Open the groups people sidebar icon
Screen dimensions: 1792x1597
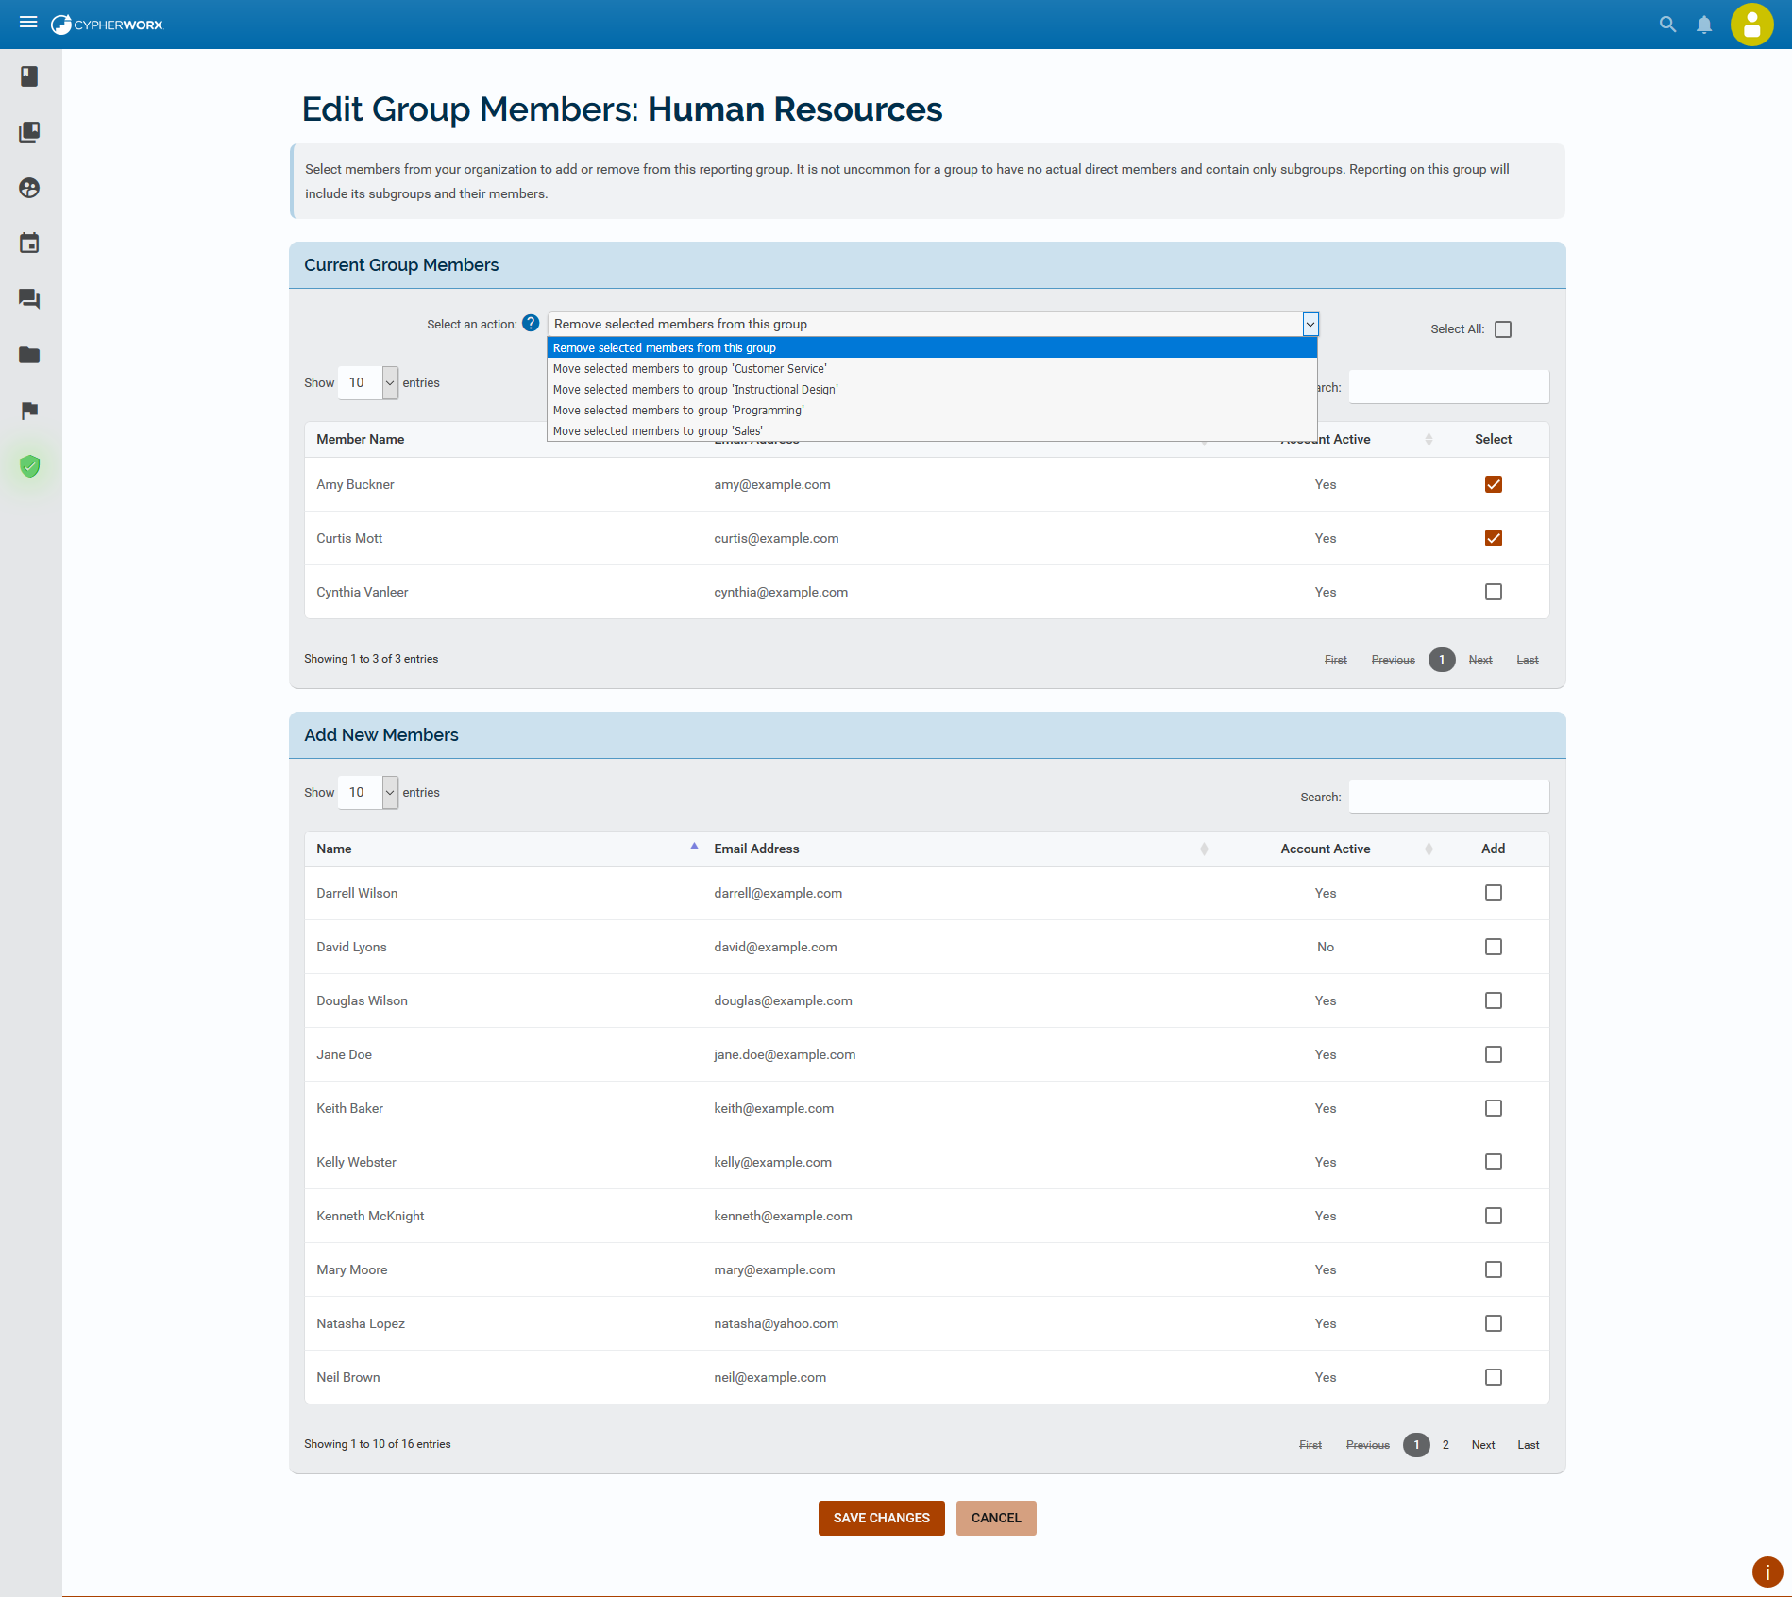29,188
